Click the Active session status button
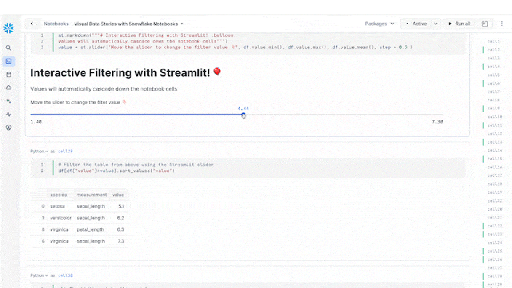The width and height of the screenshot is (512, 288). pyautogui.click(x=417, y=23)
